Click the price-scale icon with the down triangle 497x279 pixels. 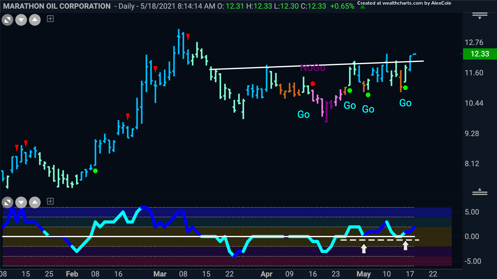480,16
